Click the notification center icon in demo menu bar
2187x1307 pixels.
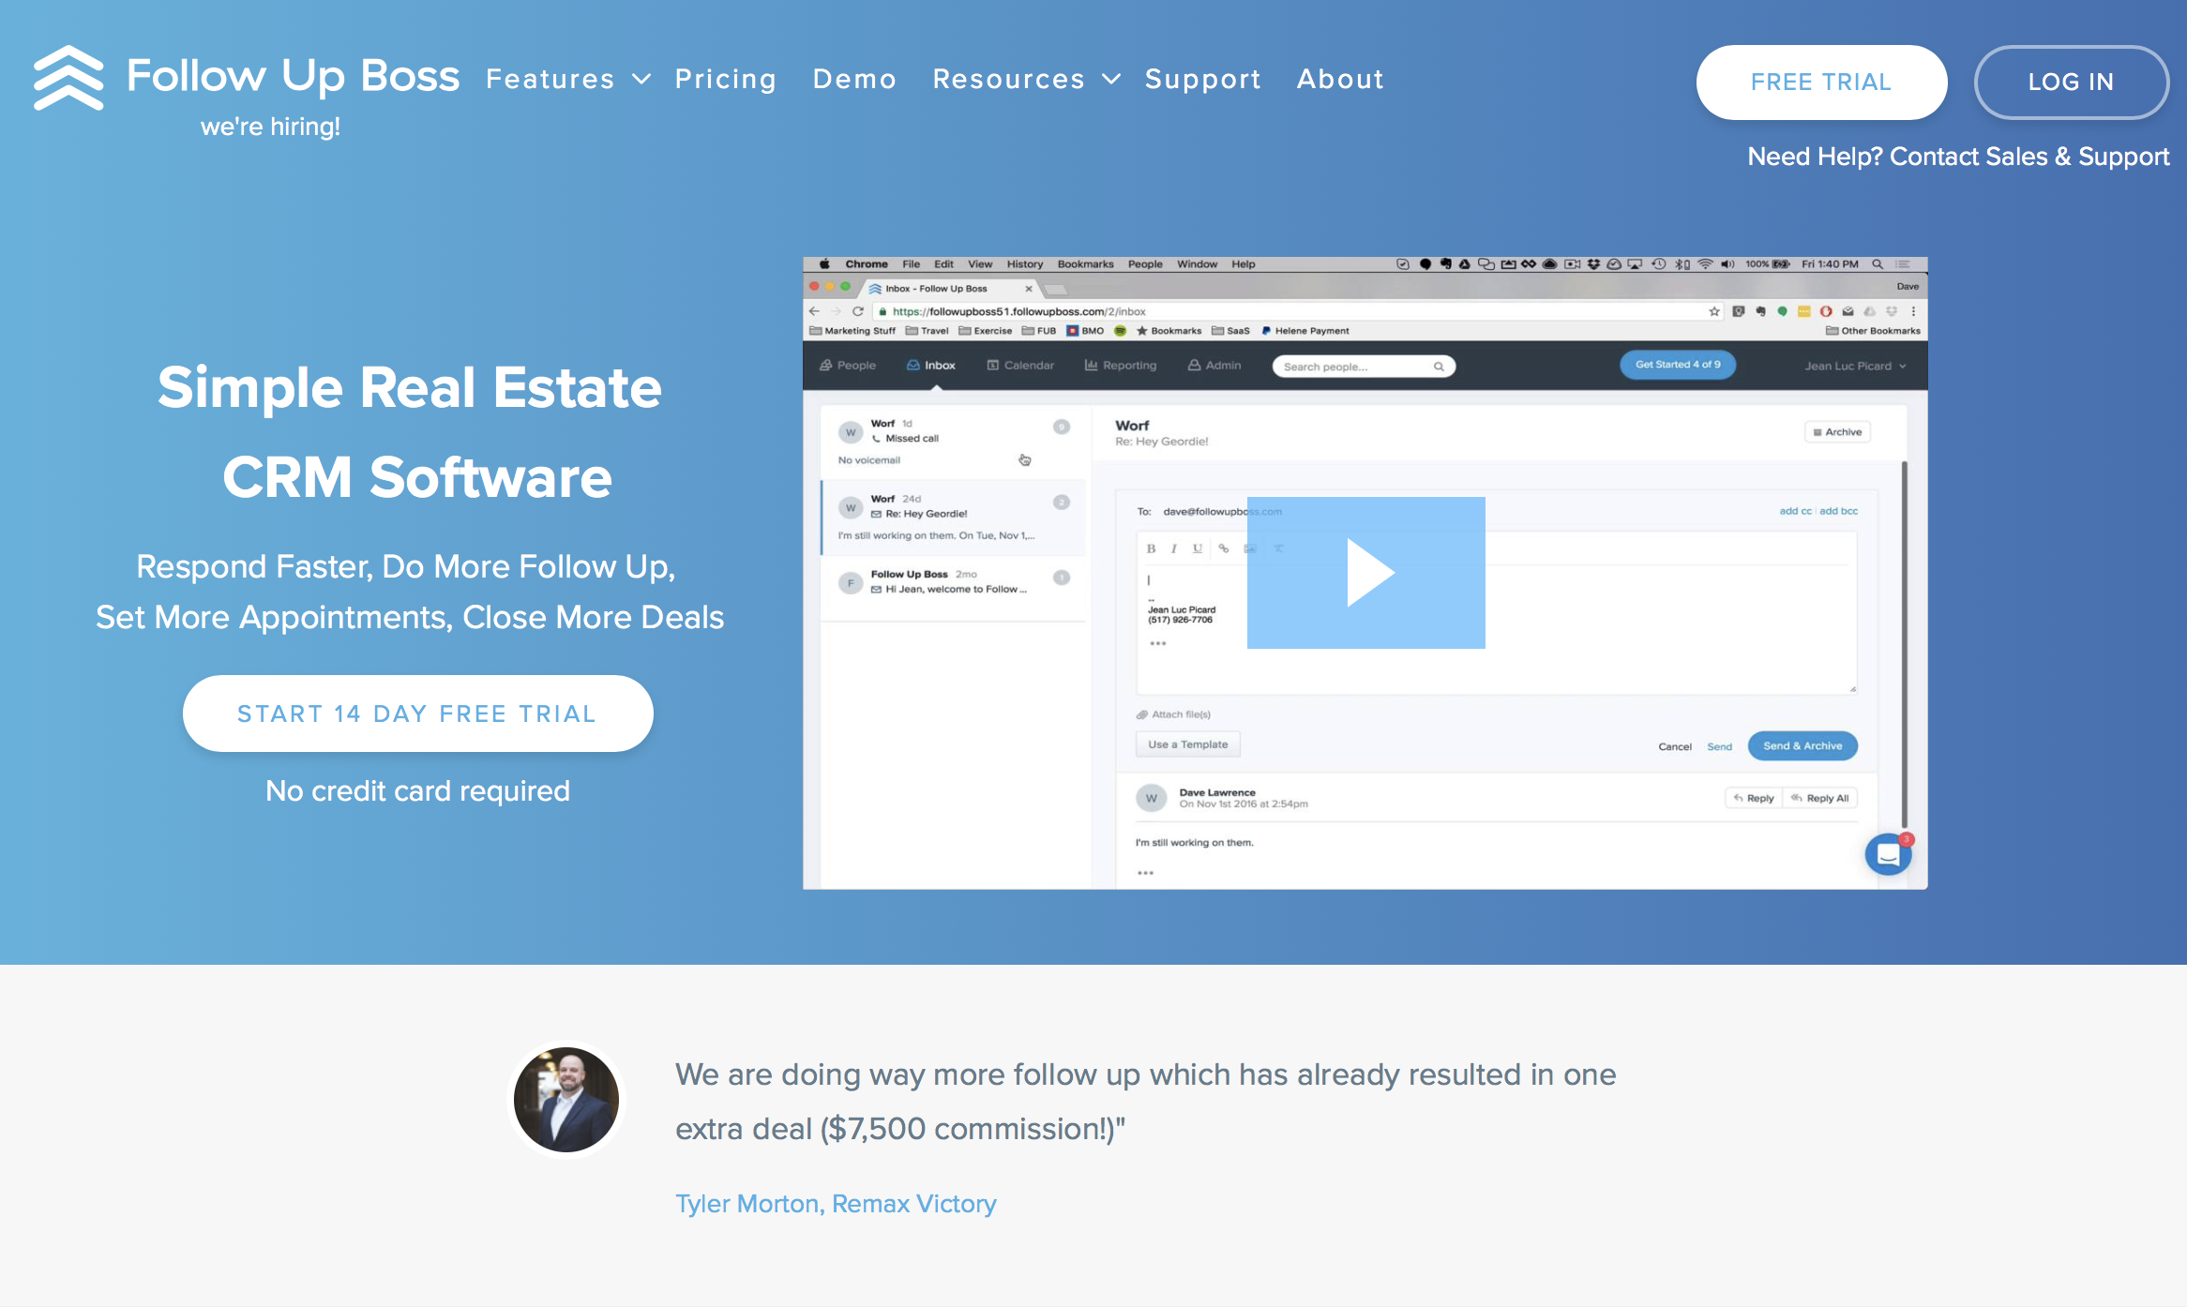(1903, 264)
